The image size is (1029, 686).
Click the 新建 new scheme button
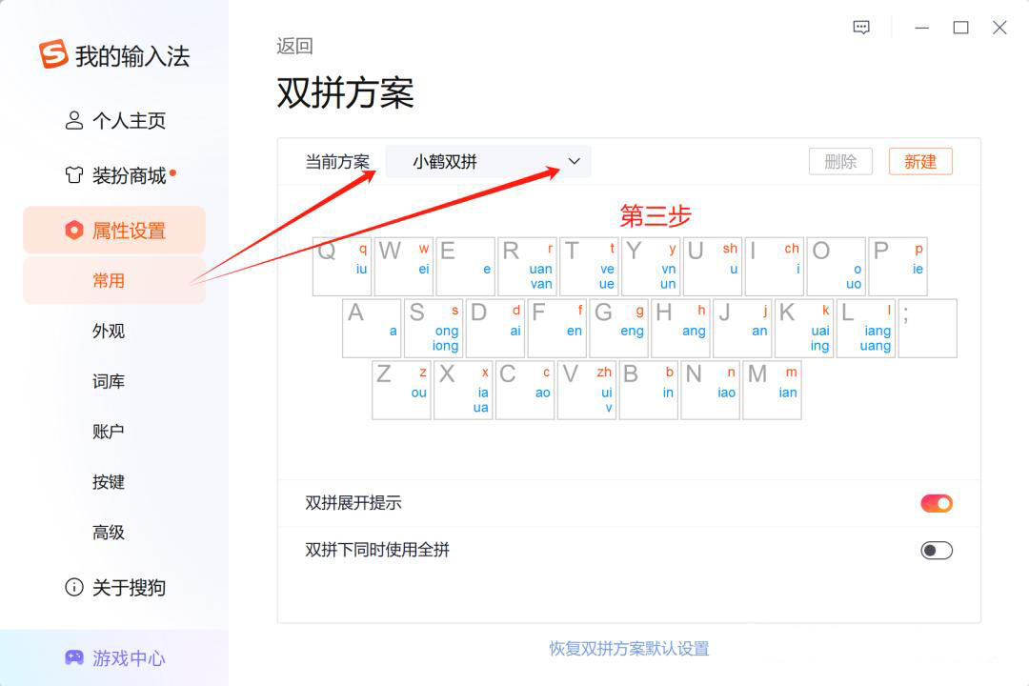[920, 161]
